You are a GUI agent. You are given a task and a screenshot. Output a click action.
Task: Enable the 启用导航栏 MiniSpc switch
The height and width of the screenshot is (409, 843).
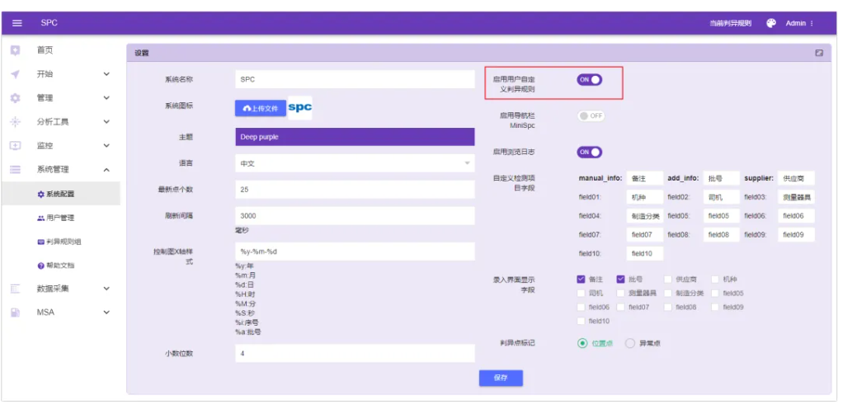tap(591, 115)
